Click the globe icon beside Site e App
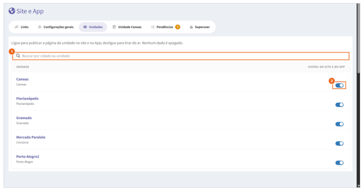The image size is (363, 190). pos(12,11)
